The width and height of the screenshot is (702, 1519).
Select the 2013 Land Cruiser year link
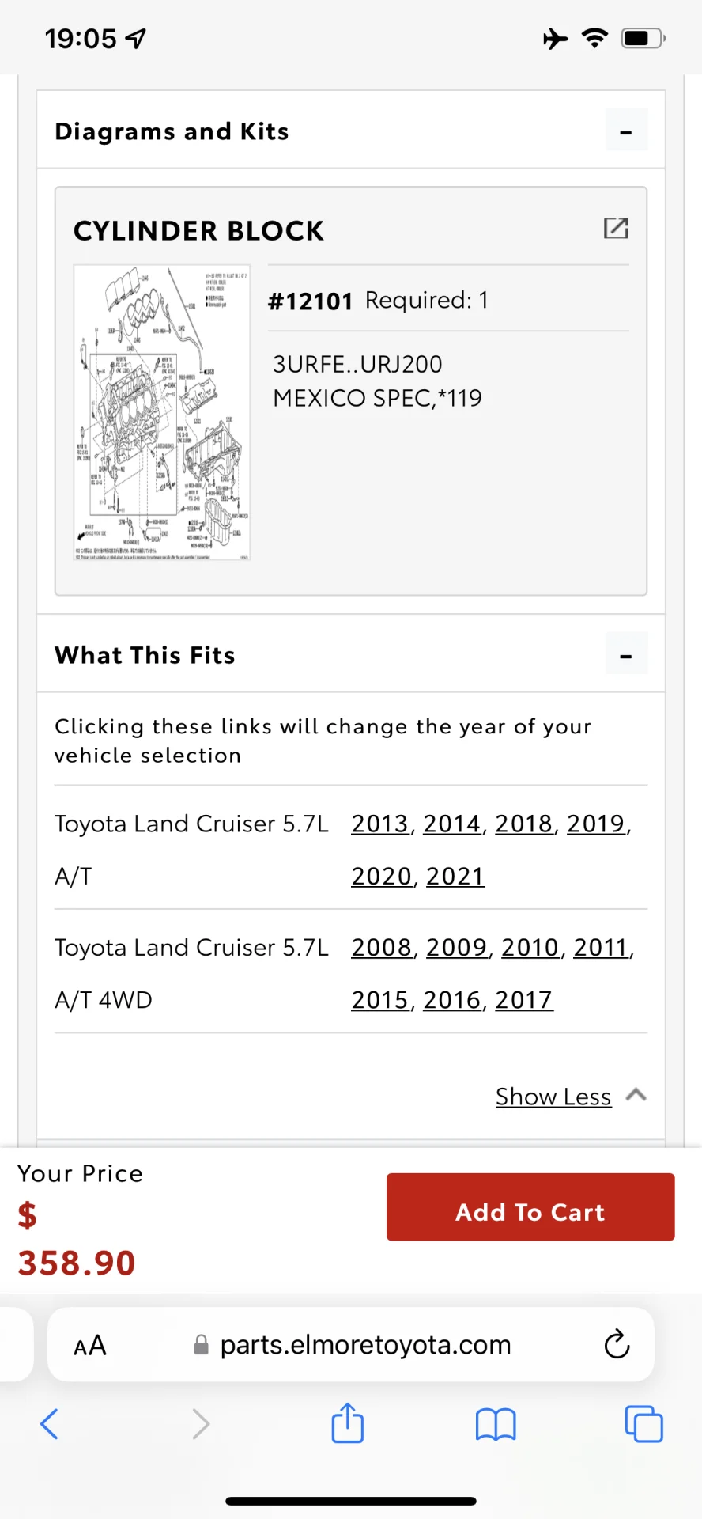tap(380, 824)
